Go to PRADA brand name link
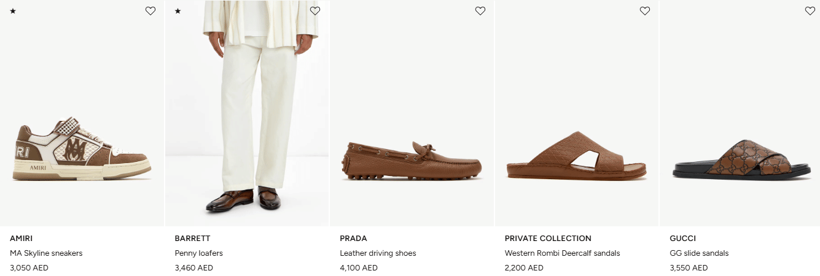This screenshot has height=276, width=820. click(353, 238)
